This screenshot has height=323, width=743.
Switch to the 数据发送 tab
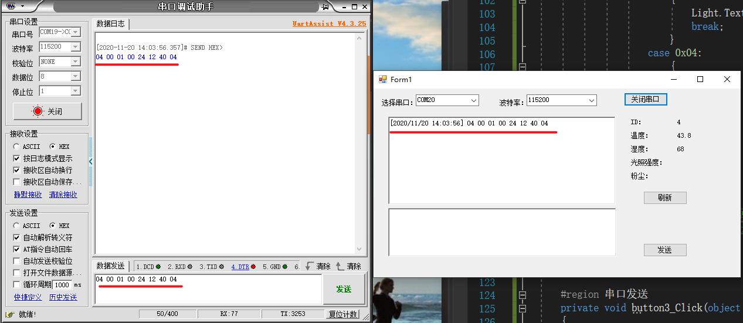[111, 266]
